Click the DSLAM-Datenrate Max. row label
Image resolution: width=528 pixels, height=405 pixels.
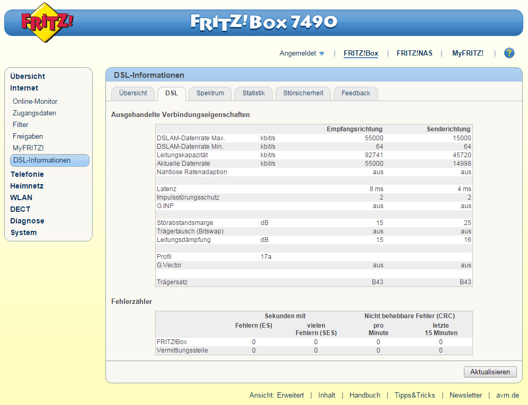(191, 138)
